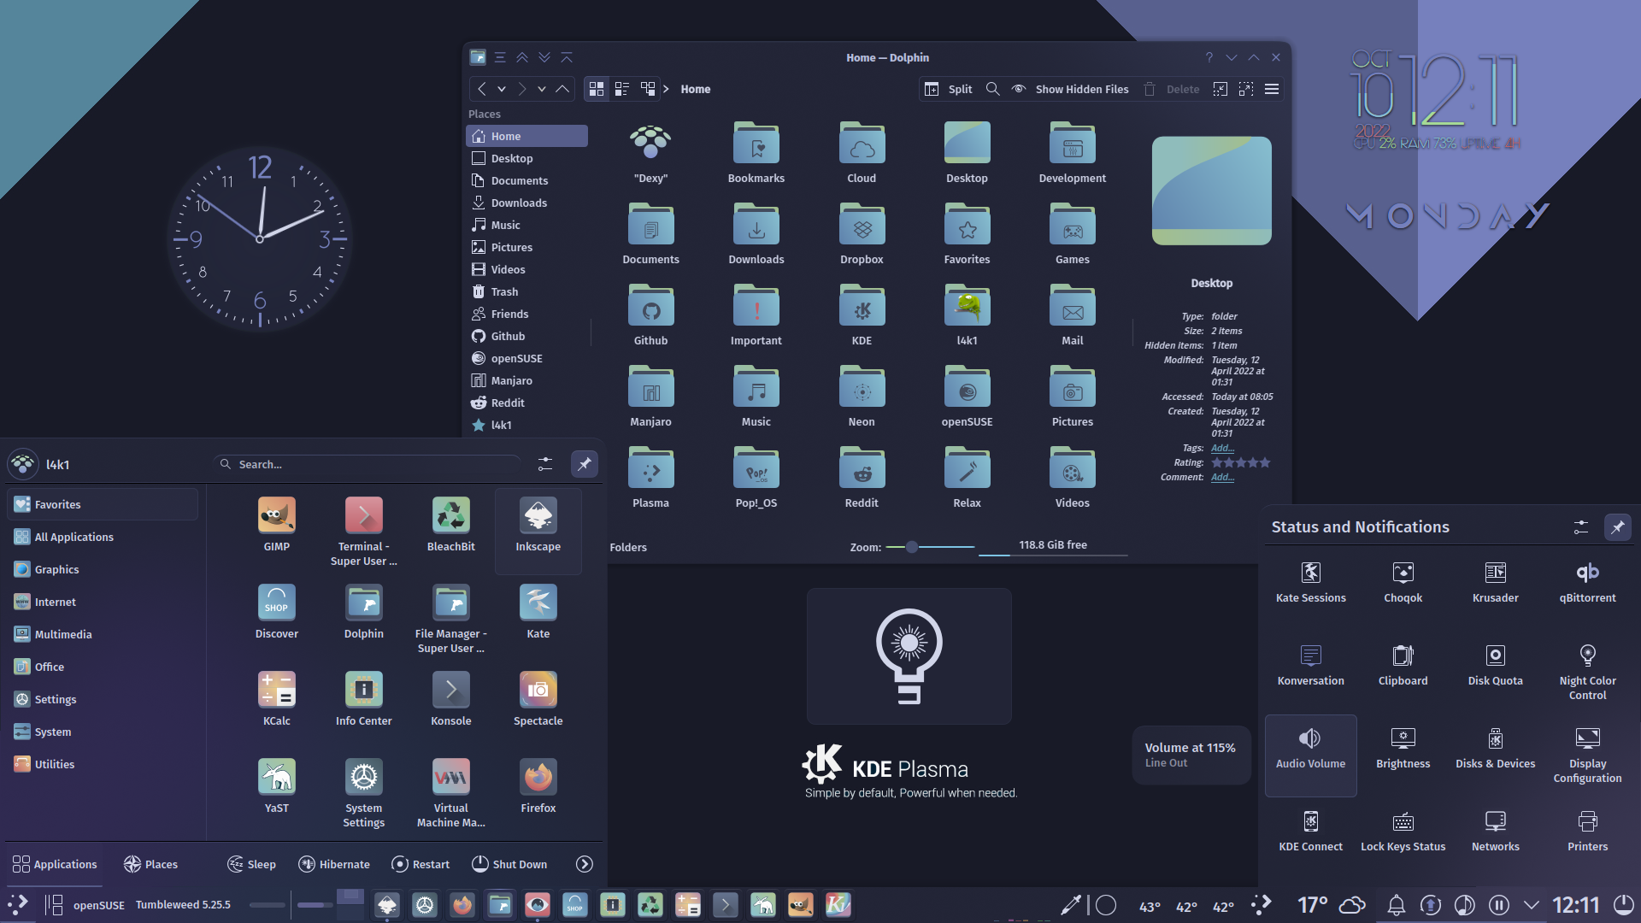Launch YaST from the launcher
Screen dimensions: 1641x923
pos(276,786)
